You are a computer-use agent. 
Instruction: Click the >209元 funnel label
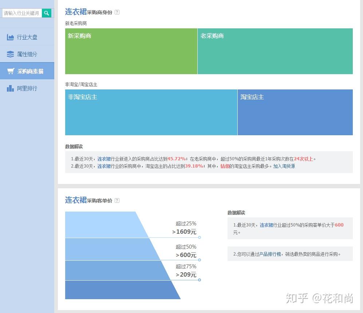[x=186, y=274]
